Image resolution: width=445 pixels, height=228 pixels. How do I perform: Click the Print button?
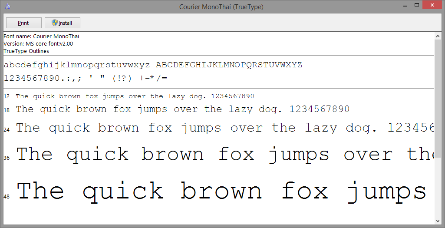(x=24, y=23)
